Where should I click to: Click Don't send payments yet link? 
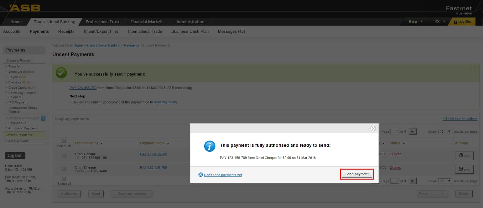tap(223, 175)
